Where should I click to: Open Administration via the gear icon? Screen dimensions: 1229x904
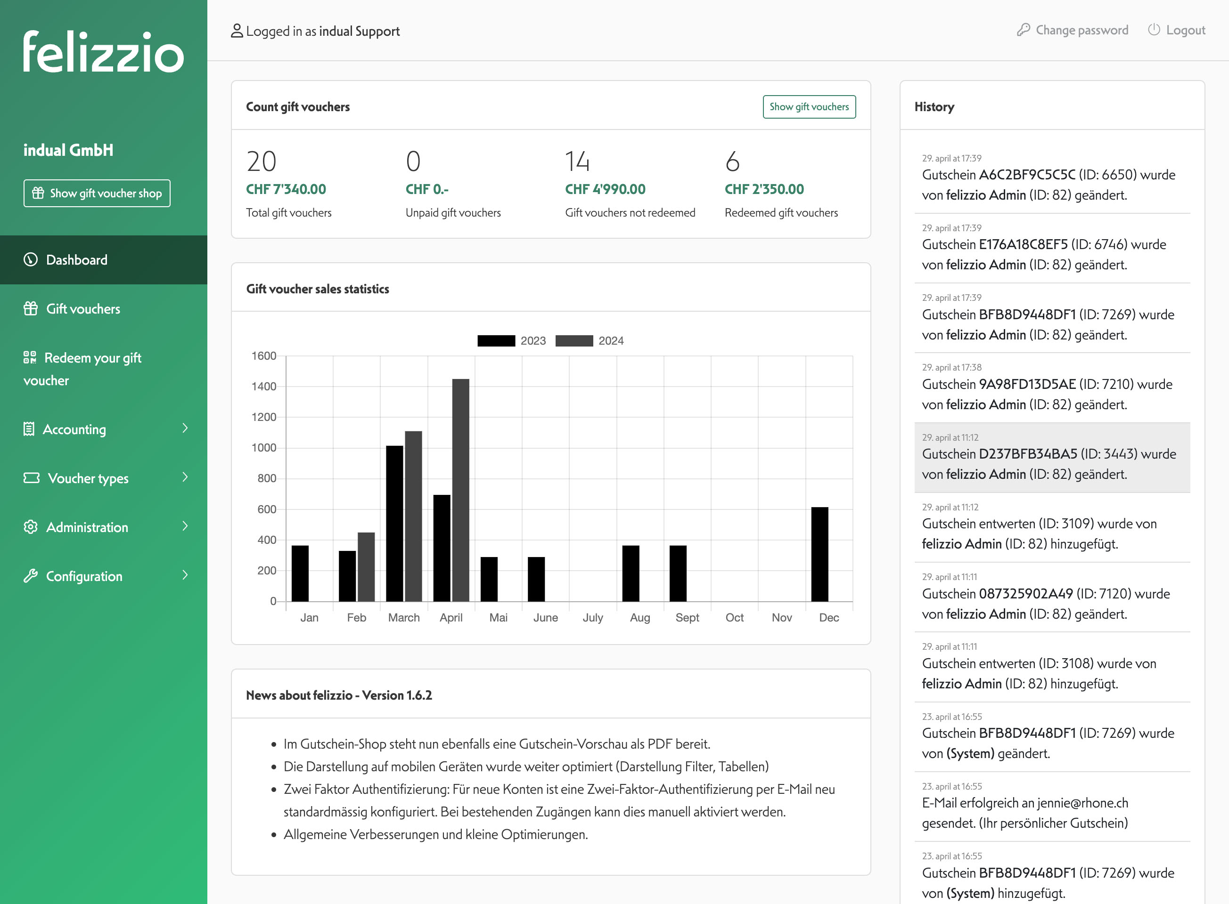(31, 526)
